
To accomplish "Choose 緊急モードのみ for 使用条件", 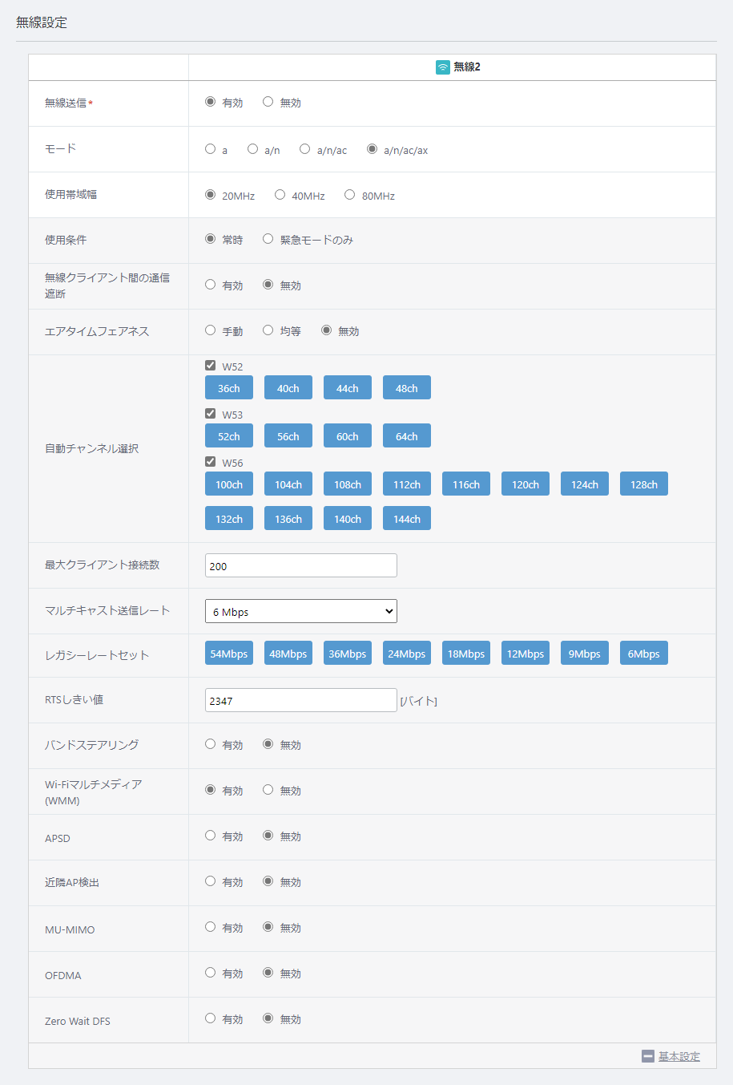I will pos(268,239).
